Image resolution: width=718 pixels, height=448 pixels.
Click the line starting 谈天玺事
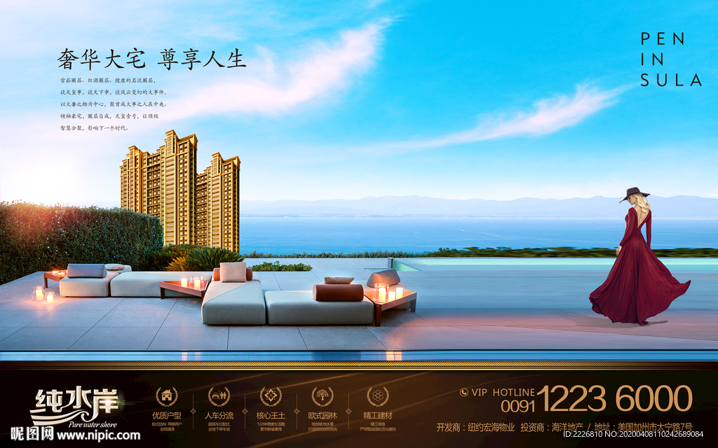point(114,92)
